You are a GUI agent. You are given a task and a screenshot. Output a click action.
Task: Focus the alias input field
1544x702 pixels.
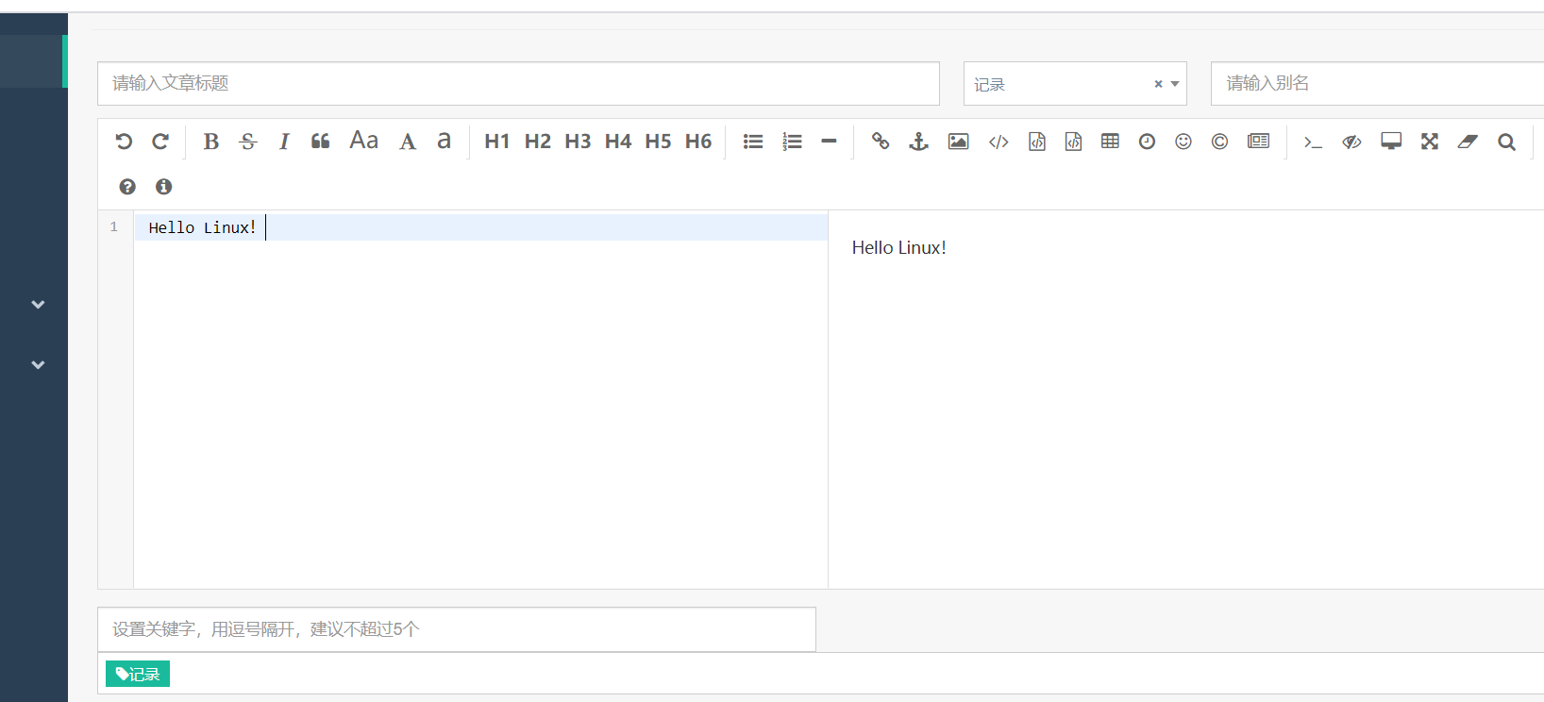(1378, 83)
